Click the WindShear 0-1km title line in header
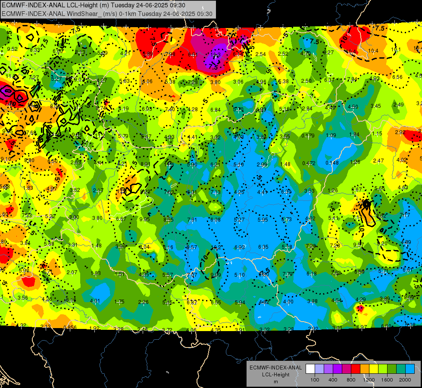422x388 pixels. coord(107,14)
